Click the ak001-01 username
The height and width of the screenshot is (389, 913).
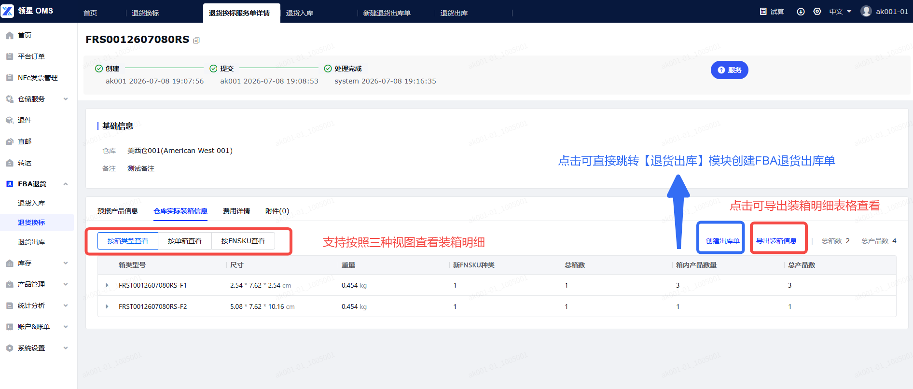tap(892, 12)
